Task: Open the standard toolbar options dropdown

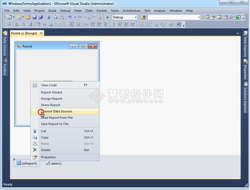Action: pyautogui.click(x=243, y=17)
